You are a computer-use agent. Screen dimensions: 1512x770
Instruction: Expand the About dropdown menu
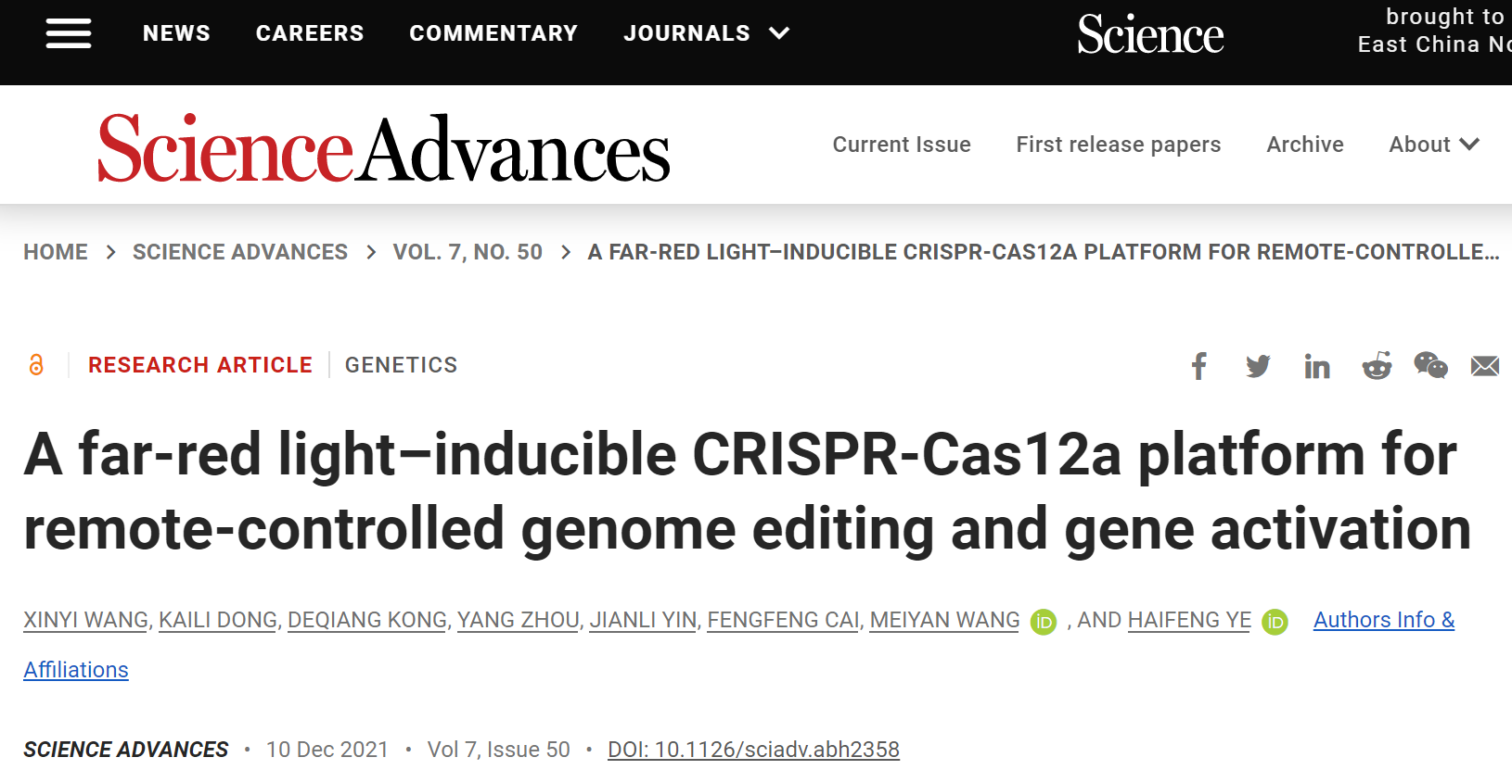click(1433, 145)
